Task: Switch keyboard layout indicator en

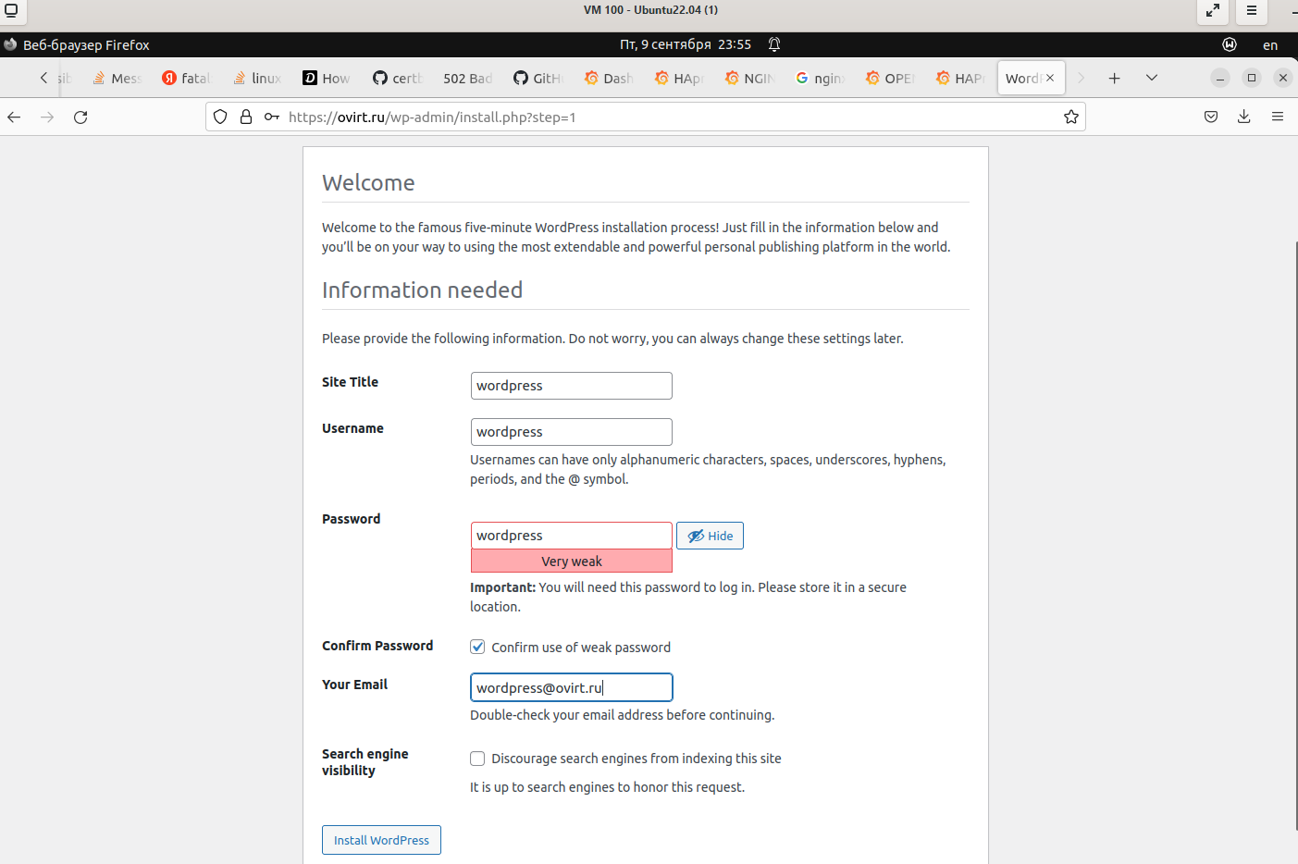Action: point(1270,44)
